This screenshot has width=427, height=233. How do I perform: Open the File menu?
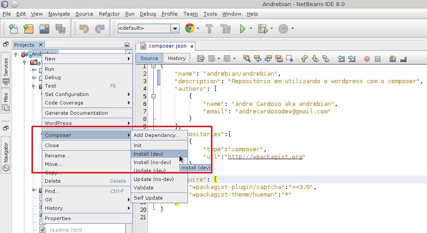point(7,14)
